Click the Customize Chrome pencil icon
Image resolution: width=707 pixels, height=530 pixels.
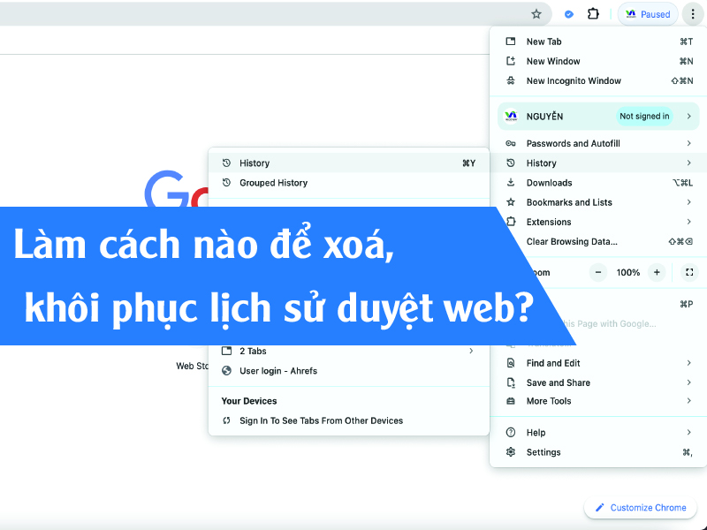pos(599,507)
